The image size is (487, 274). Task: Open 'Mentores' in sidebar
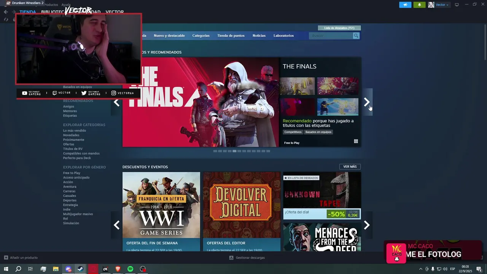(x=70, y=111)
